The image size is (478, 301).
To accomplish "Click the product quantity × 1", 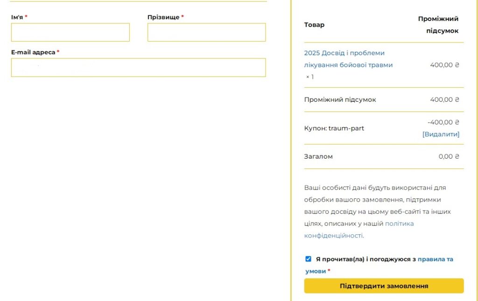I will pyautogui.click(x=310, y=77).
